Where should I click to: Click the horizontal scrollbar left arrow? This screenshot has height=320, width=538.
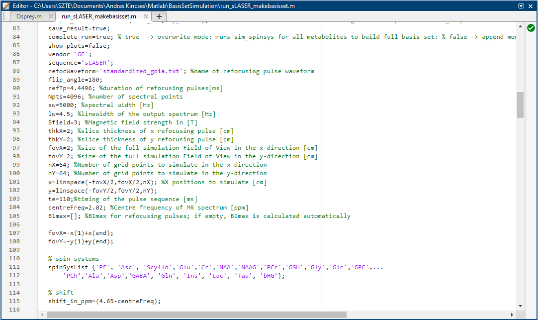pyautogui.click(x=42, y=315)
